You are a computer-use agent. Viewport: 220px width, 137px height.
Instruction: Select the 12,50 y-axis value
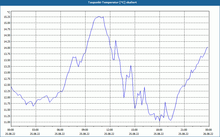click(7, 85)
